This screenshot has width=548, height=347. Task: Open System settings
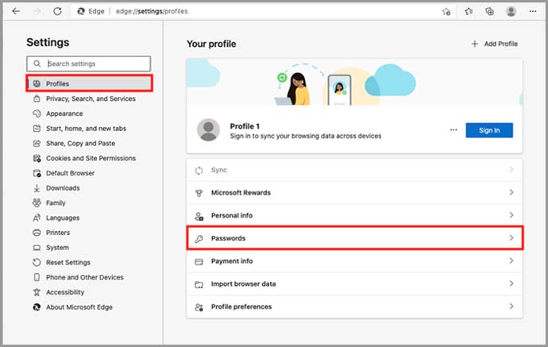(x=57, y=248)
